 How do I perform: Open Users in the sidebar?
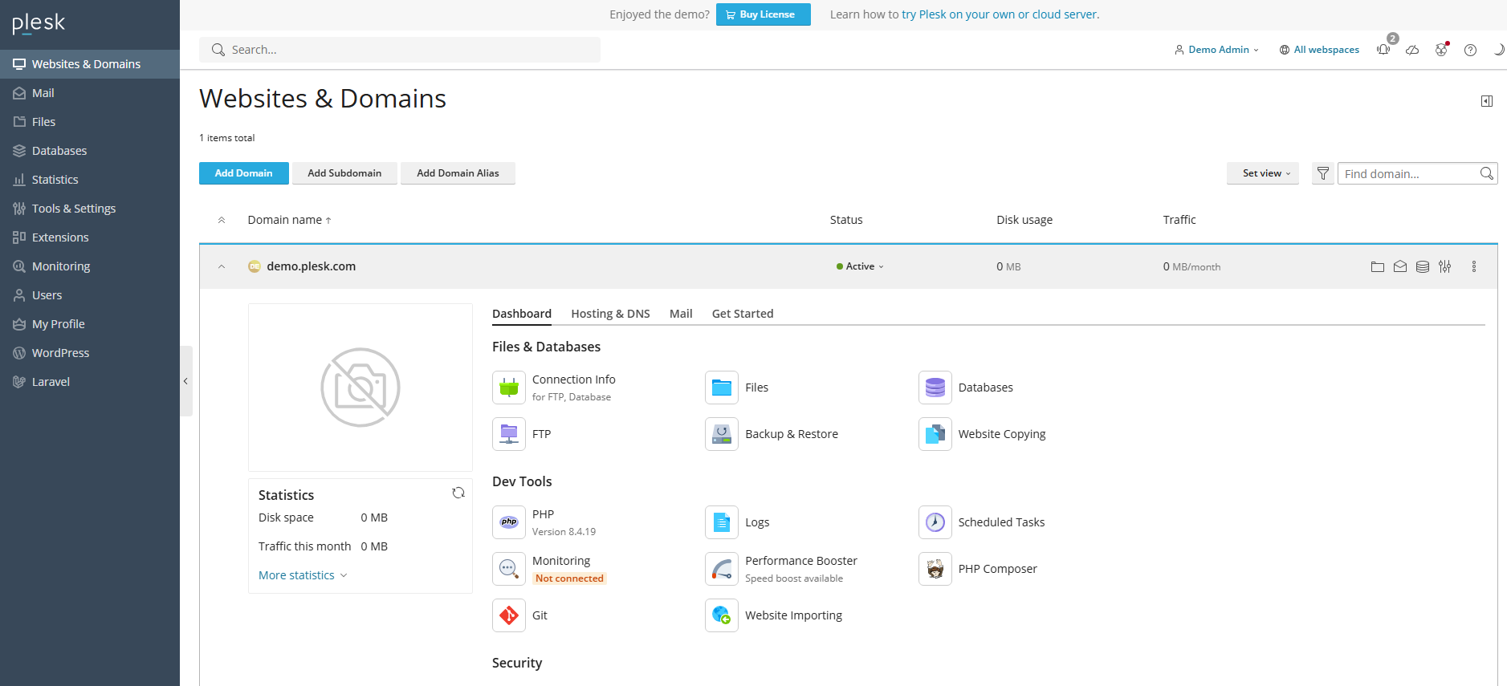coord(90,295)
